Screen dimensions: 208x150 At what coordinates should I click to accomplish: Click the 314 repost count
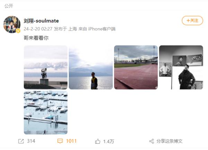click(31, 141)
